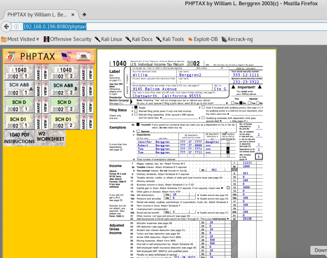
Task: Close the PHPTAX browser tab
Action: pyautogui.click(x=73, y=15)
